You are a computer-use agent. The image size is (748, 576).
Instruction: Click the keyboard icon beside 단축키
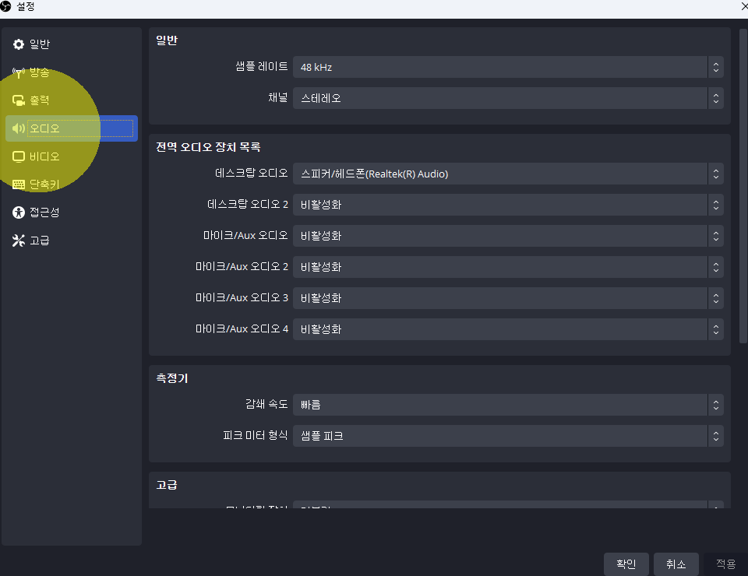[18, 184]
